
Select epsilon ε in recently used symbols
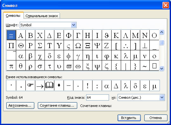[x=145, y=85]
